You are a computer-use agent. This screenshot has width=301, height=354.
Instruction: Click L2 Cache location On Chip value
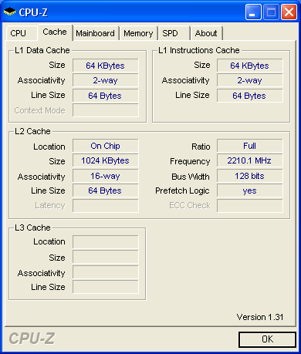coord(106,146)
